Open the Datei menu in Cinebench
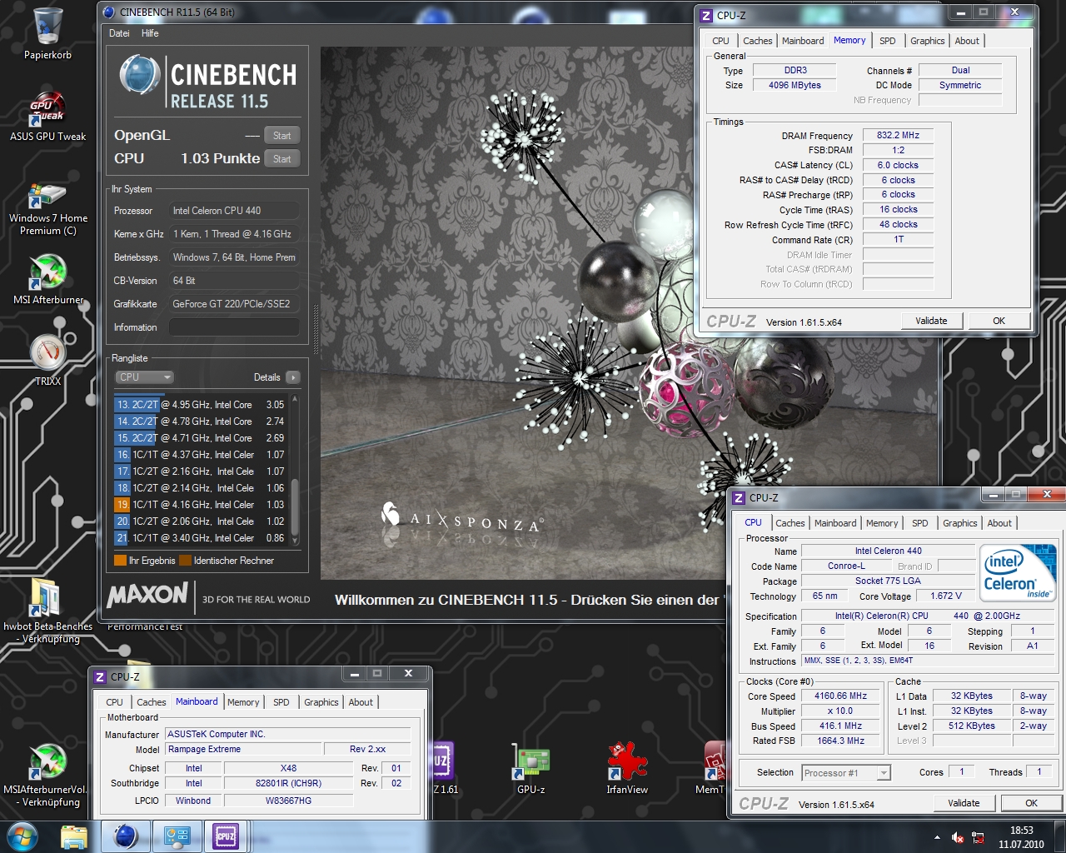Viewport: 1066px width, 853px height. [x=119, y=33]
